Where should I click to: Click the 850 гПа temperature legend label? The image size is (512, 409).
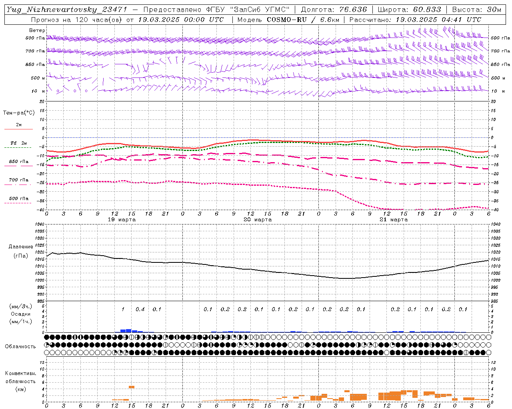18,162
